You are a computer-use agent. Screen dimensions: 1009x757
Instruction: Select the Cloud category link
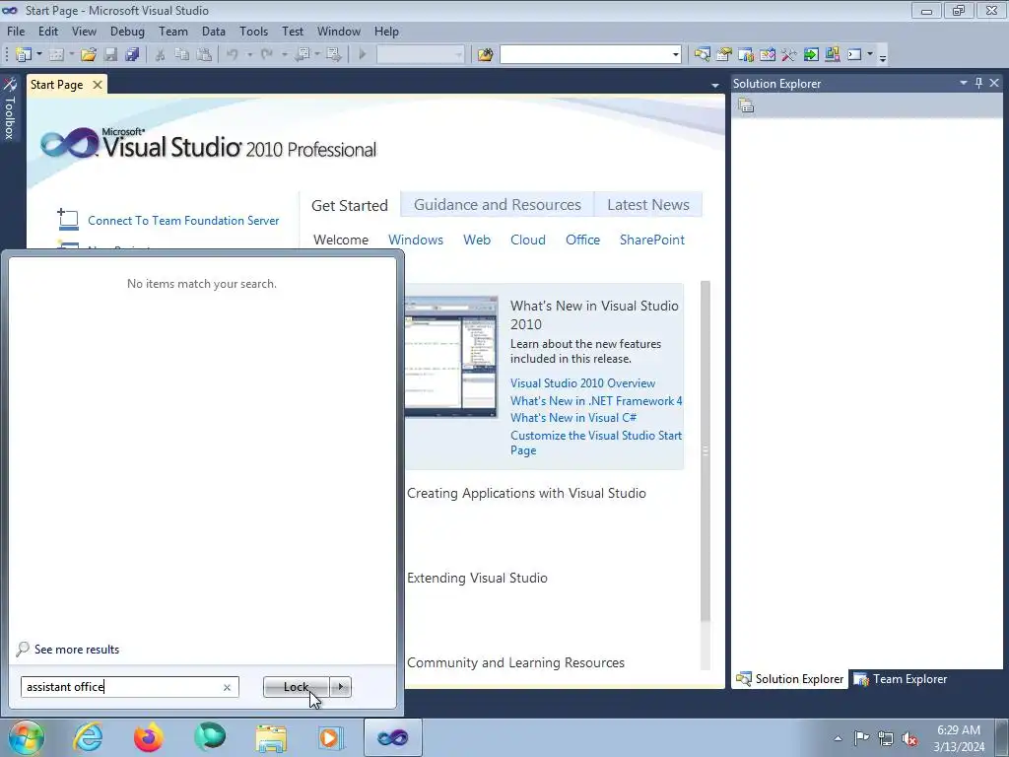(528, 240)
